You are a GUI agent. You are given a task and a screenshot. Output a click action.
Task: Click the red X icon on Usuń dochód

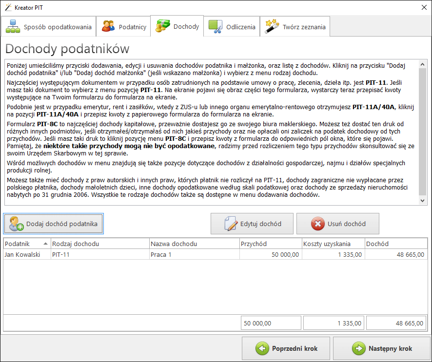pos(317,224)
